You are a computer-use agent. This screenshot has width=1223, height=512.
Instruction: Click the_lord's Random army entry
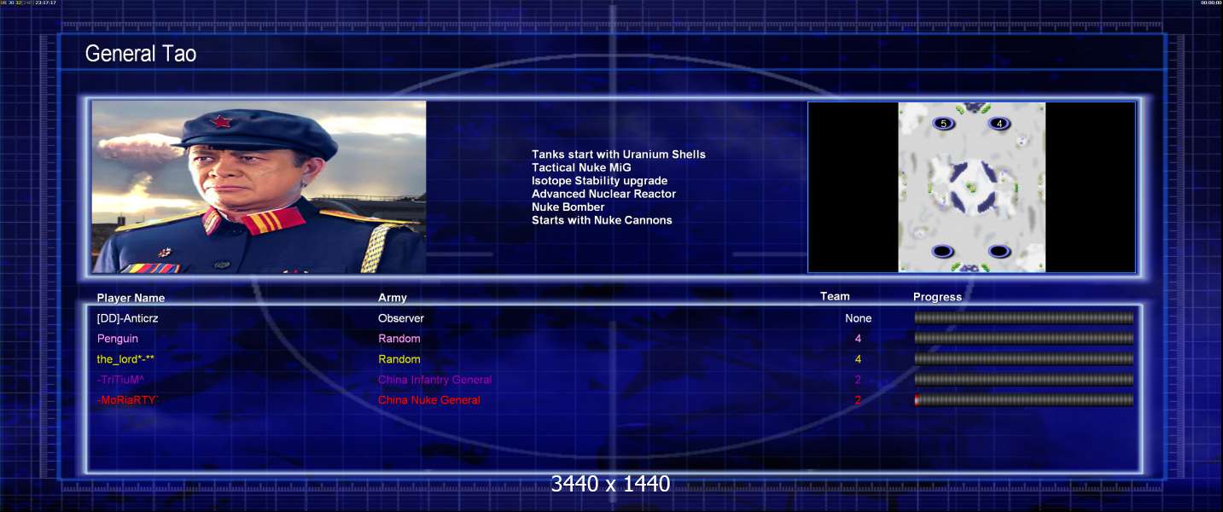(x=399, y=359)
